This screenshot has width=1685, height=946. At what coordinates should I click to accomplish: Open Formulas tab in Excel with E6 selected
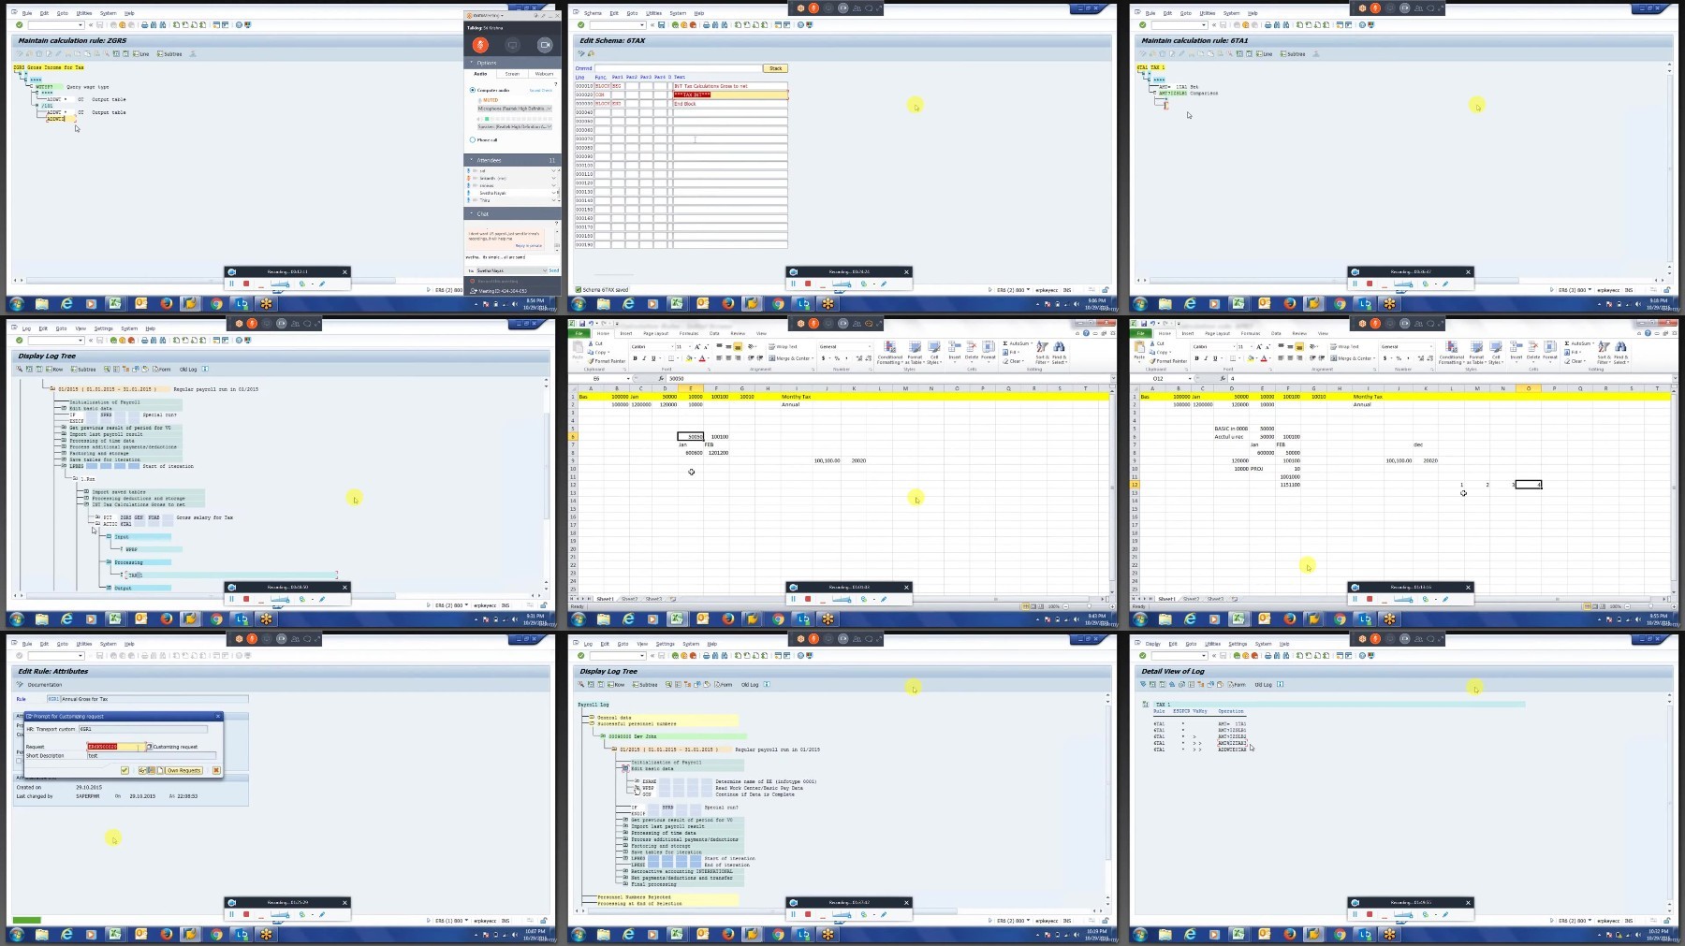[x=689, y=333]
